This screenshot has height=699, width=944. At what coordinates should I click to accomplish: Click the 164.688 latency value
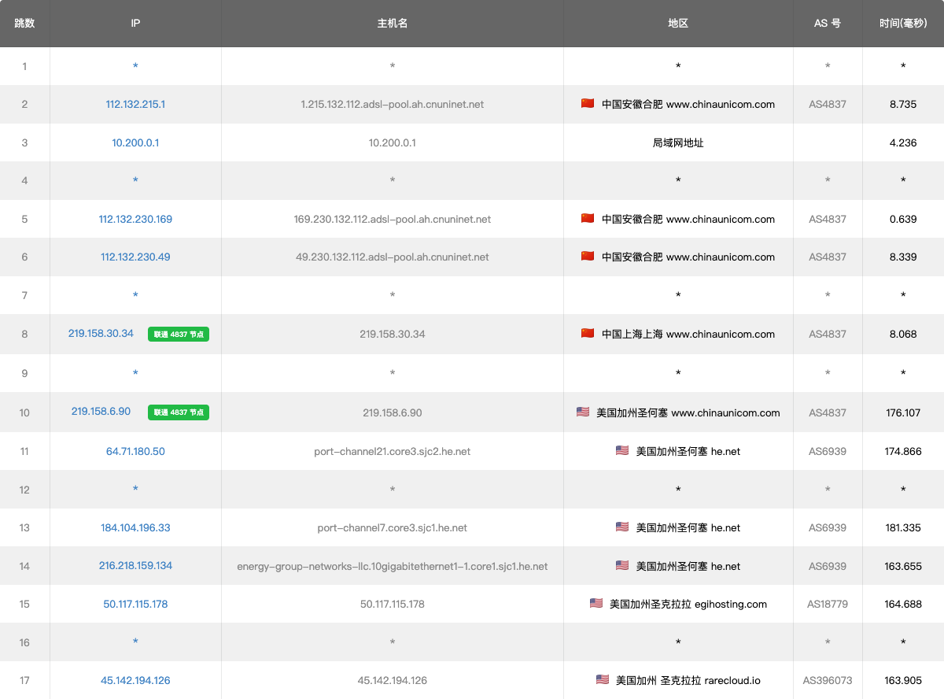click(903, 604)
